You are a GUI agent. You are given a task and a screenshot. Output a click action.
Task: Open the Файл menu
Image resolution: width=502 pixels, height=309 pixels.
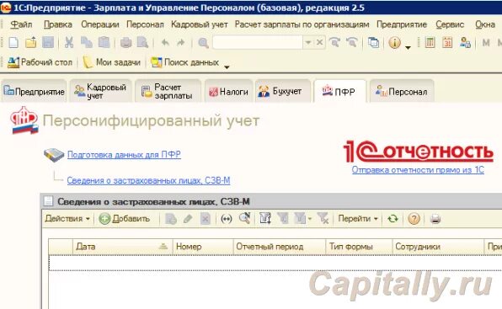pyautogui.click(x=21, y=24)
